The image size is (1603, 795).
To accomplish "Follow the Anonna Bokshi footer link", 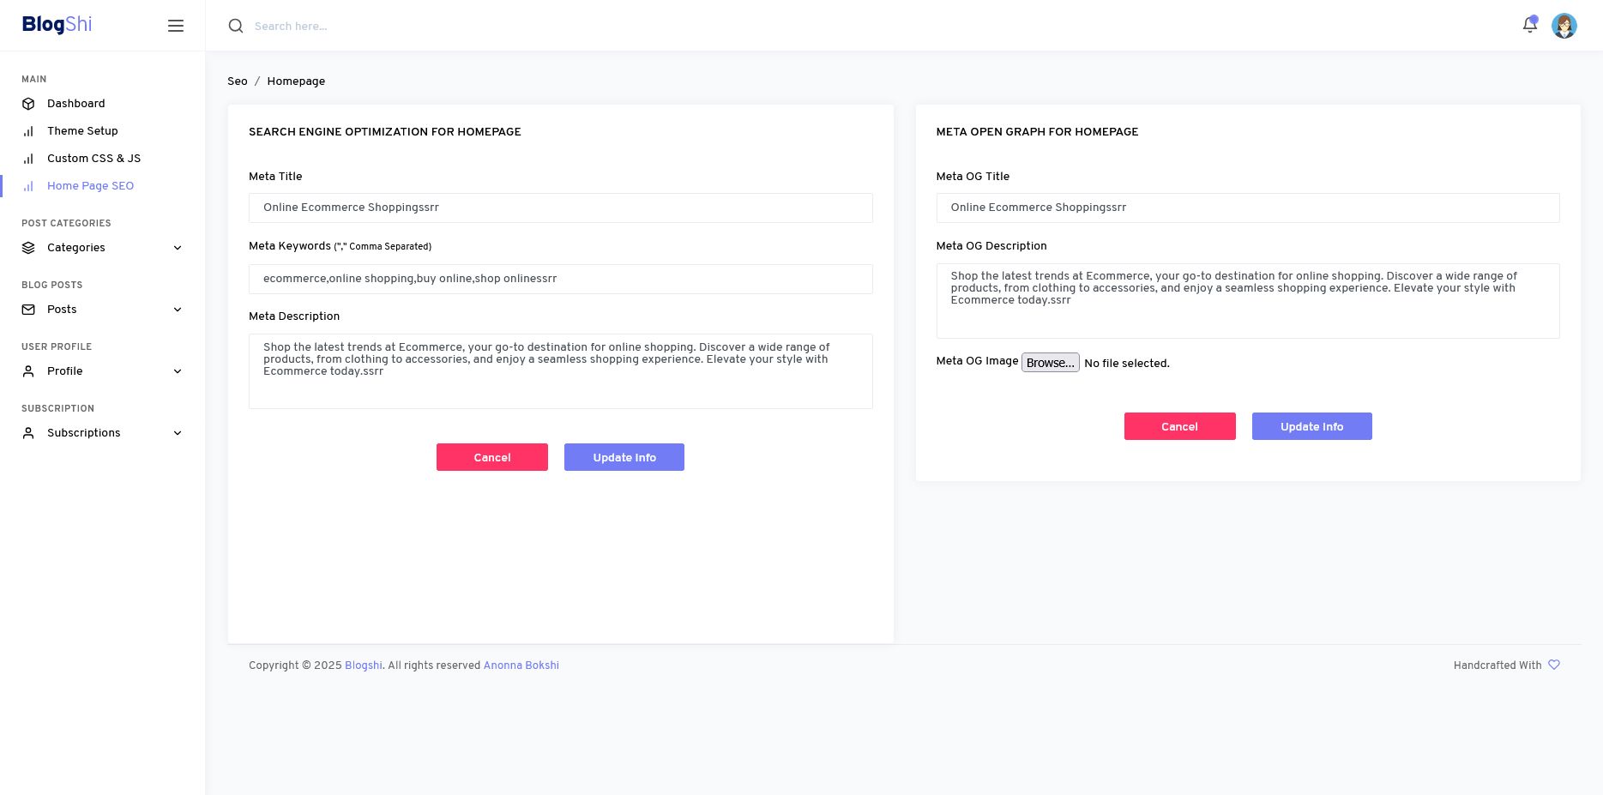I will [521, 666].
